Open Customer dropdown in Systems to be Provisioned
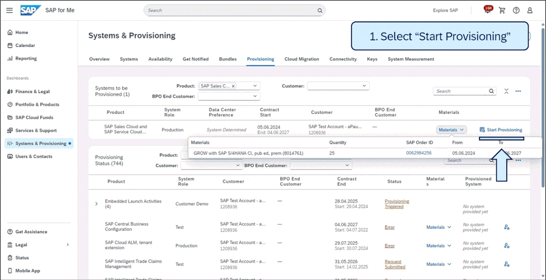 (x=364, y=86)
